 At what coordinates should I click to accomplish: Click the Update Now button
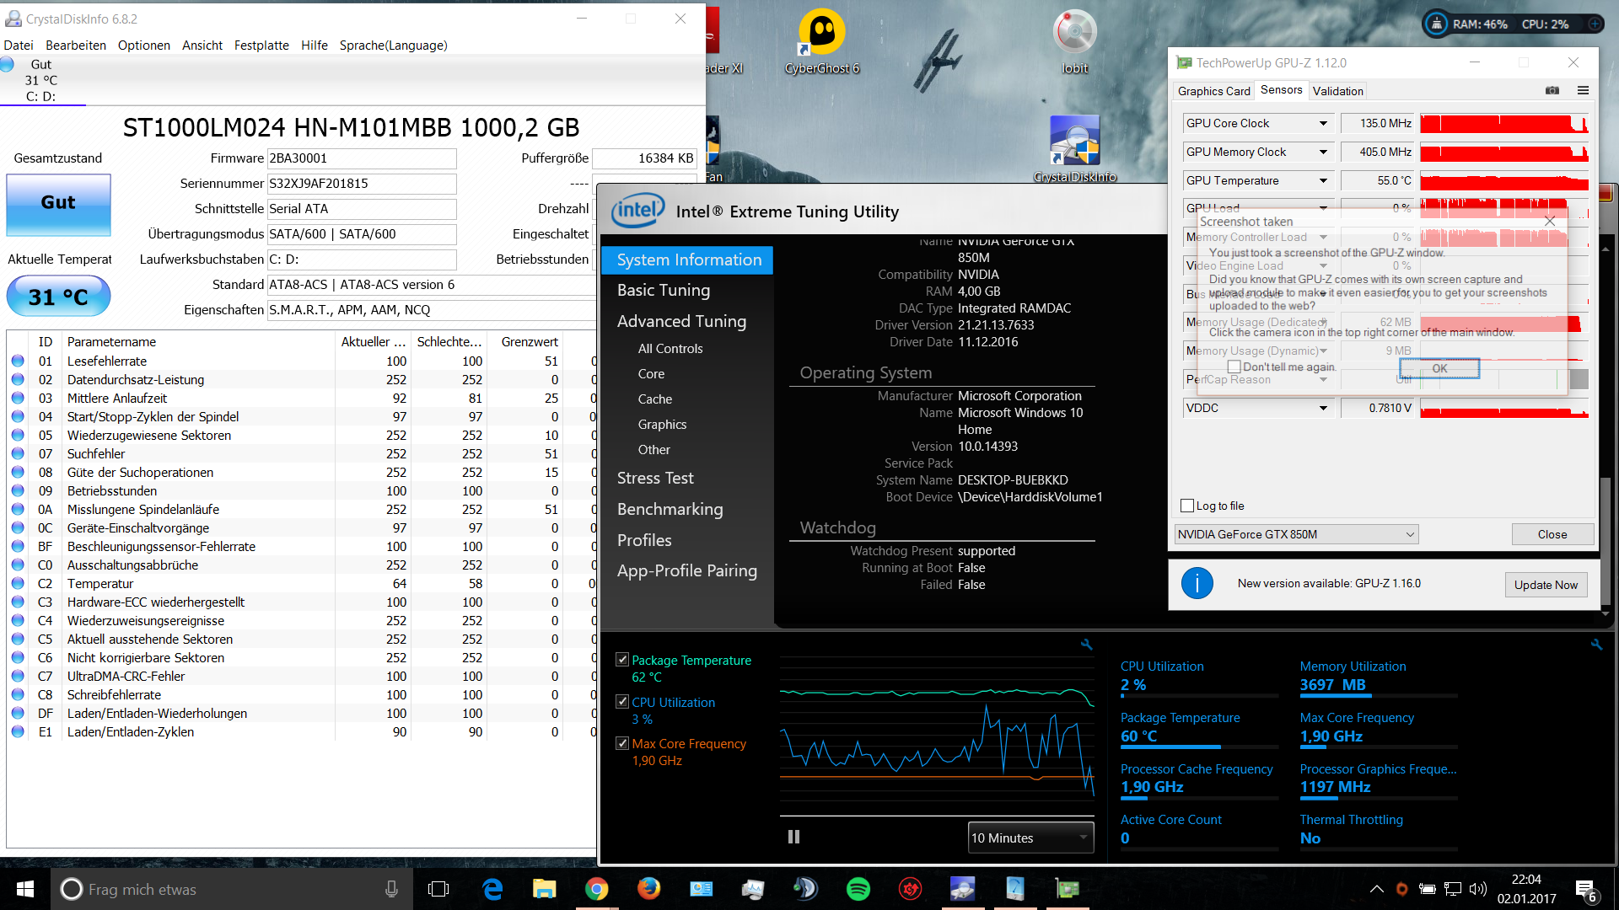[1545, 585]
